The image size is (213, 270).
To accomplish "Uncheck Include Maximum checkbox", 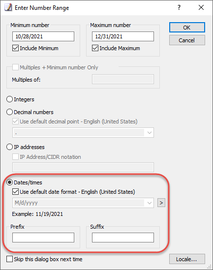I will click(95, 48).
